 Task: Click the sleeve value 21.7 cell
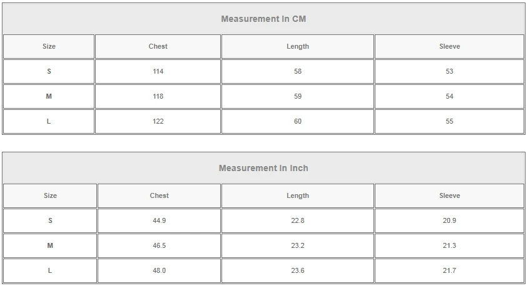pos(449,270)
